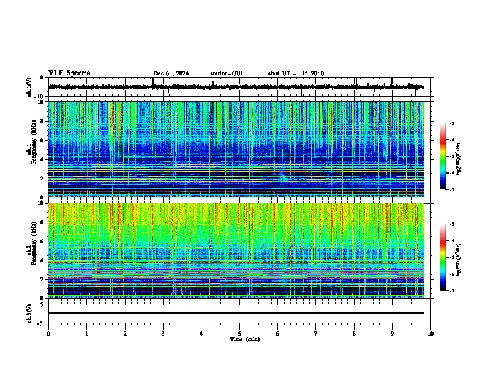Screen dimensions: 485x374
Task: Select the "start UT = 15:20:0" label
Action: [296, 73]
